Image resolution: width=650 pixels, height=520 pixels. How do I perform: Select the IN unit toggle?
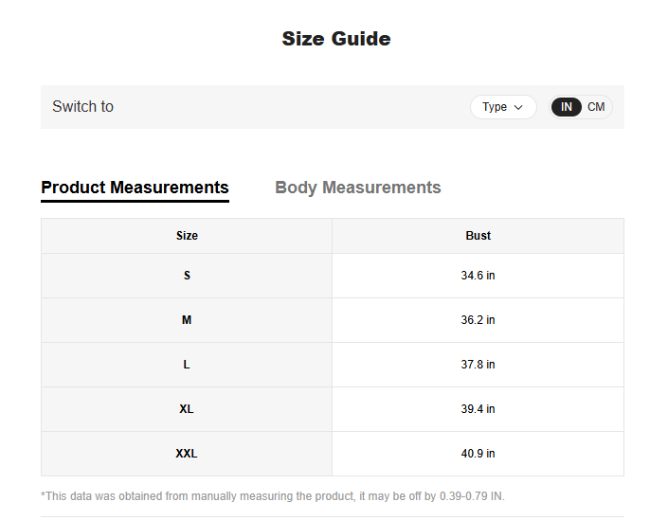567,107
